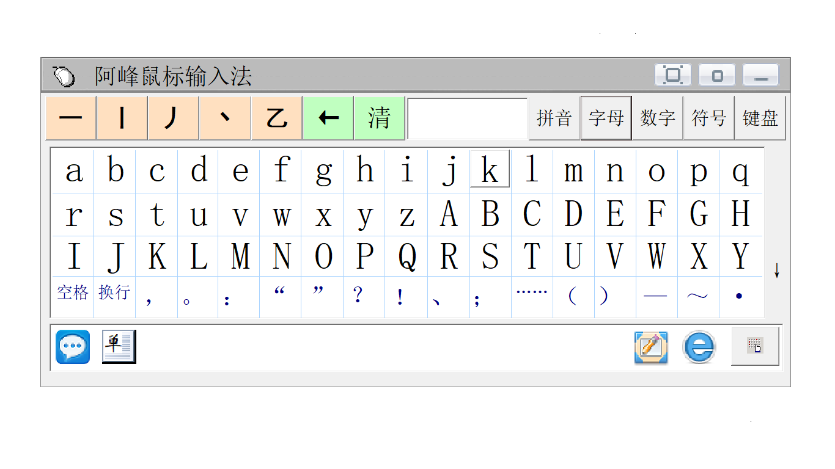Select the horizontal stroke 一 button
Screen dimensions: 835x469
pos(71,118)
